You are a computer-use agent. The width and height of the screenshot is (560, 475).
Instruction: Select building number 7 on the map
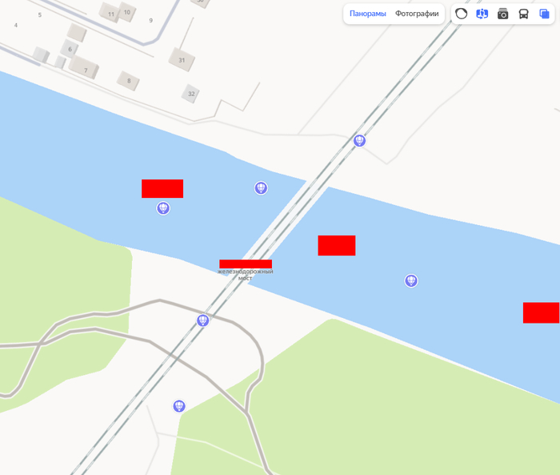pyautogui.click(x=84, y=67)
